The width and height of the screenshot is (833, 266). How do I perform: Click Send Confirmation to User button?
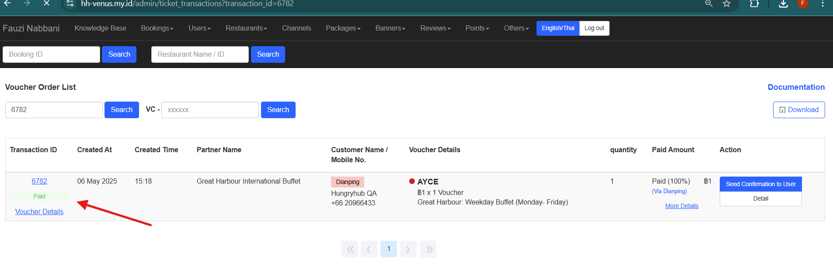(760, 184)
